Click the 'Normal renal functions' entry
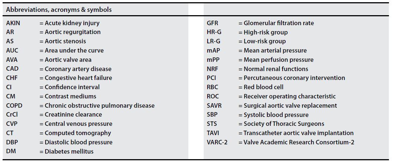396x161 pixels. click(x=275, y=69)
